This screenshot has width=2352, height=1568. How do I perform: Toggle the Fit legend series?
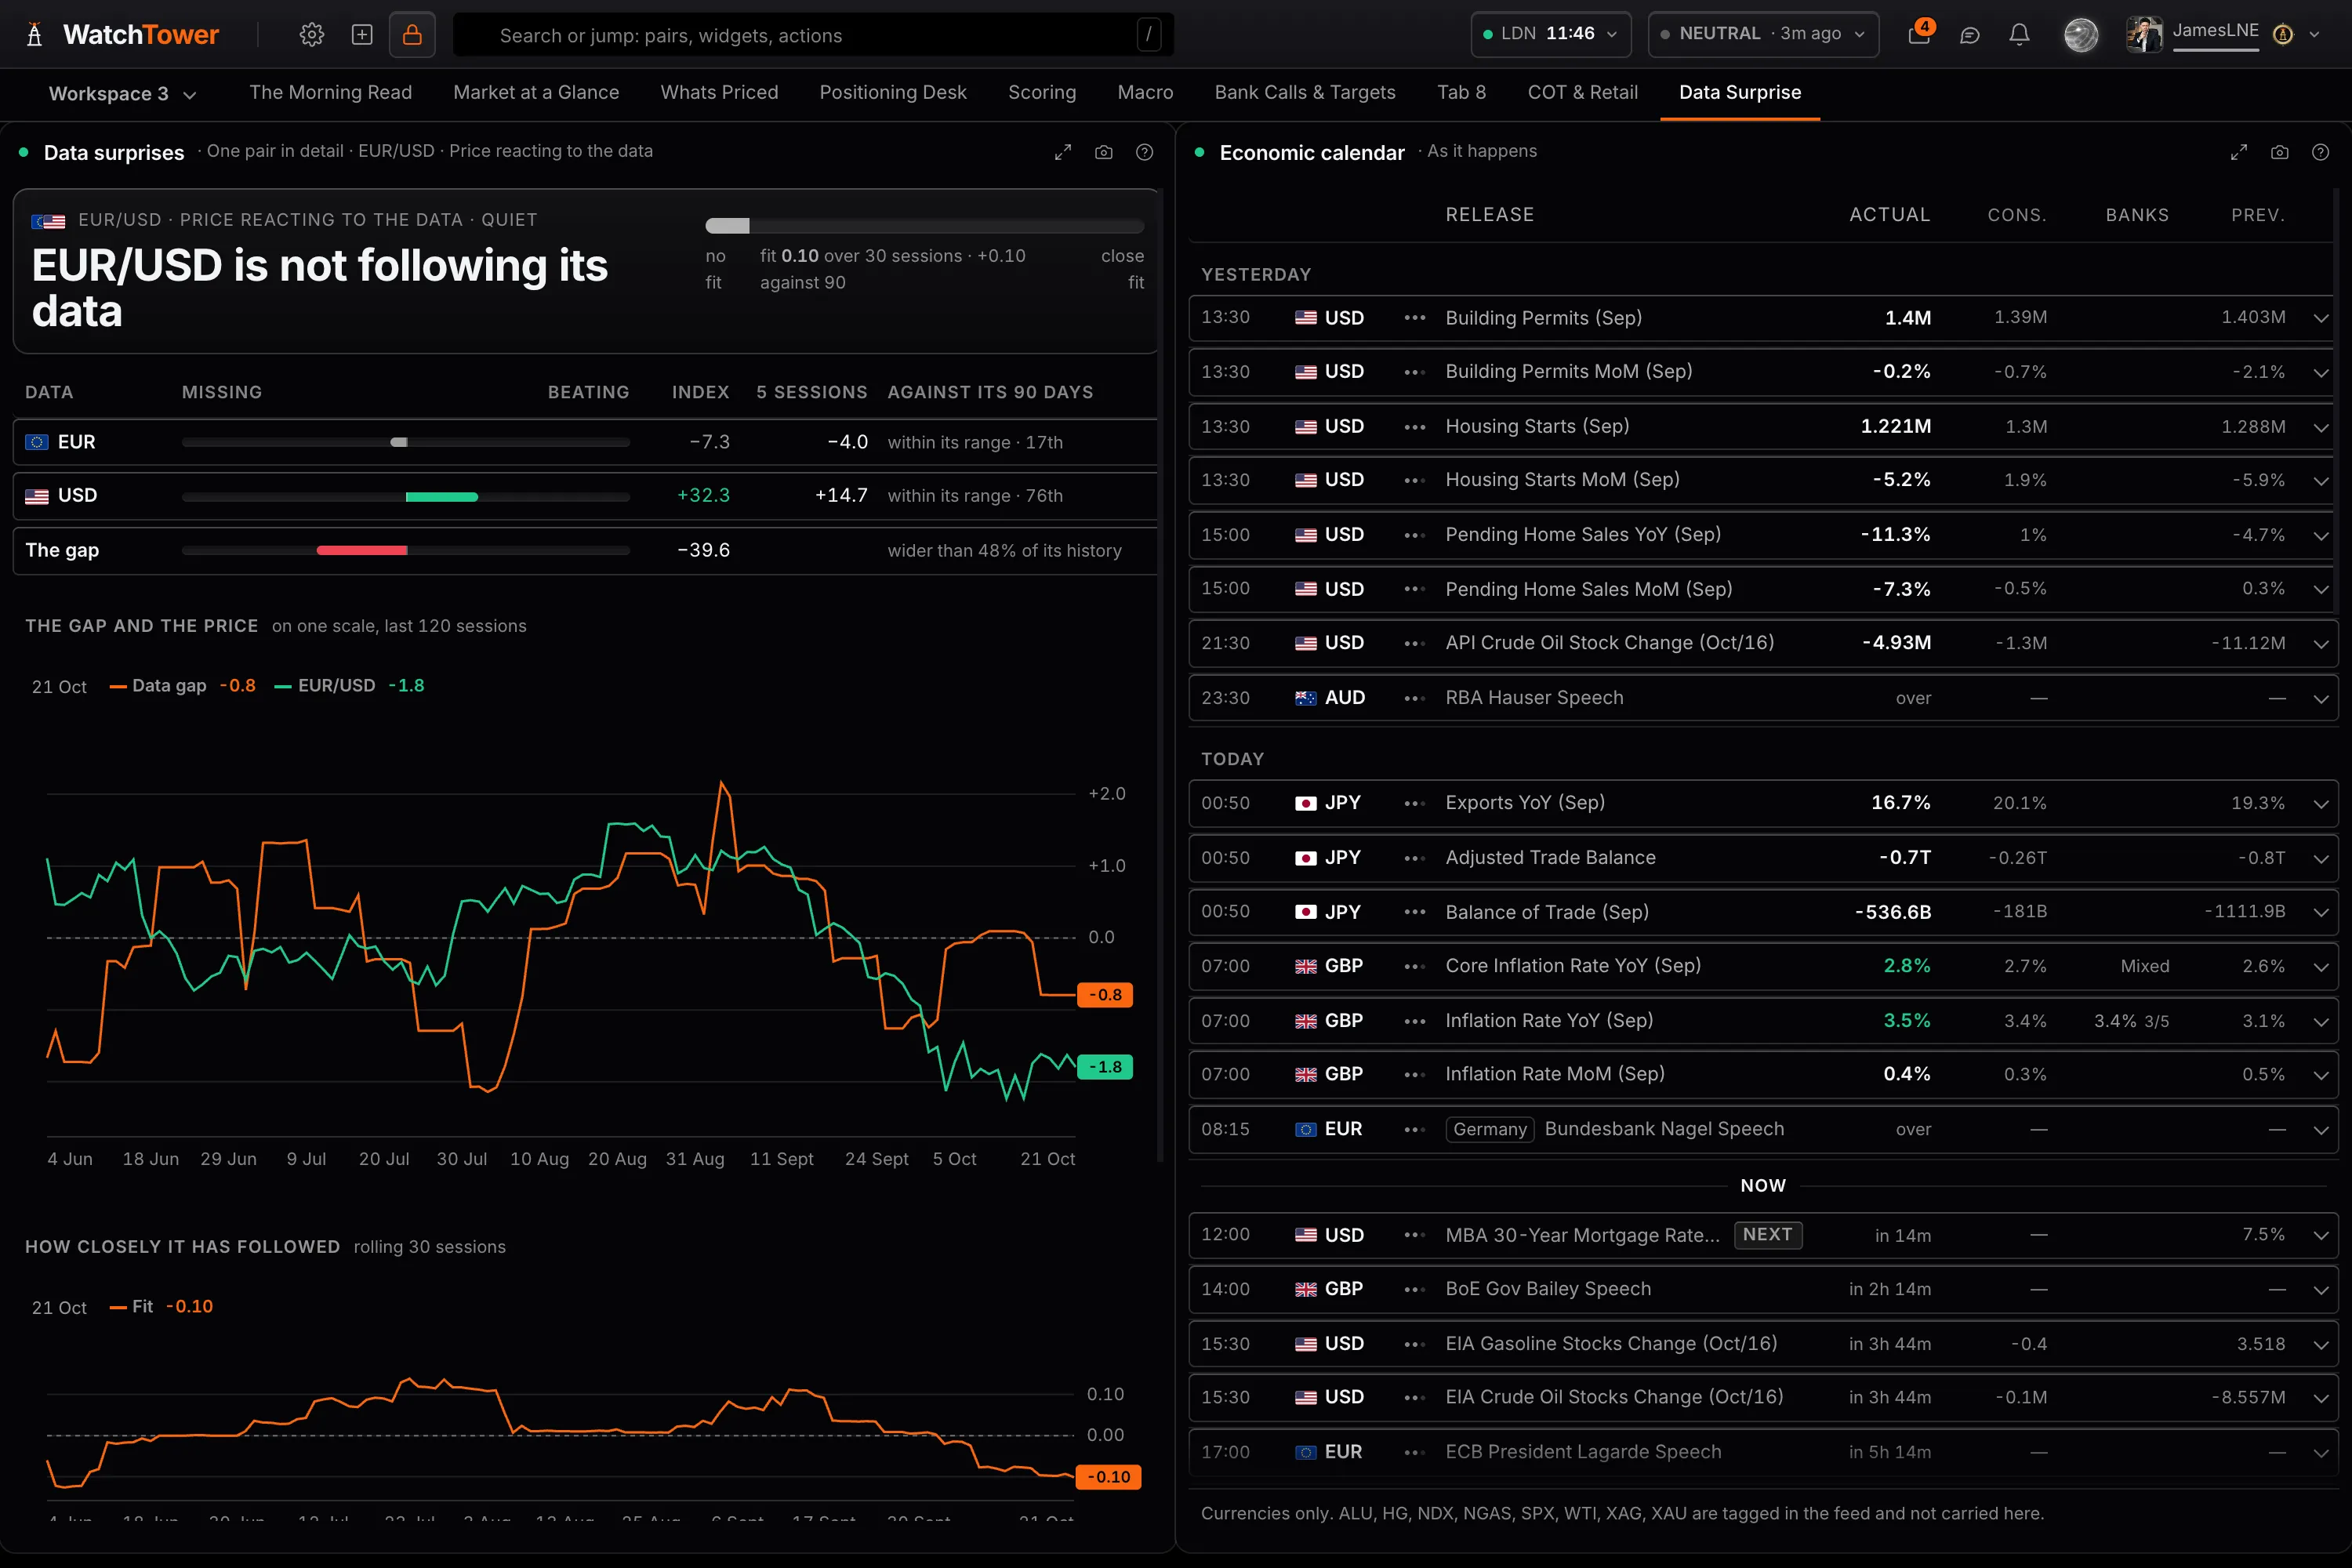[160, 1307]
